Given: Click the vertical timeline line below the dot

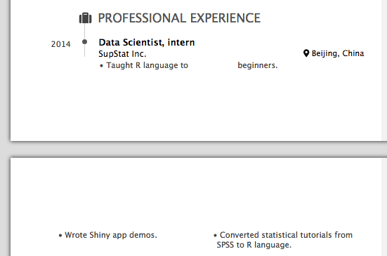Looking at the screenshot, I should coord(85,50).
